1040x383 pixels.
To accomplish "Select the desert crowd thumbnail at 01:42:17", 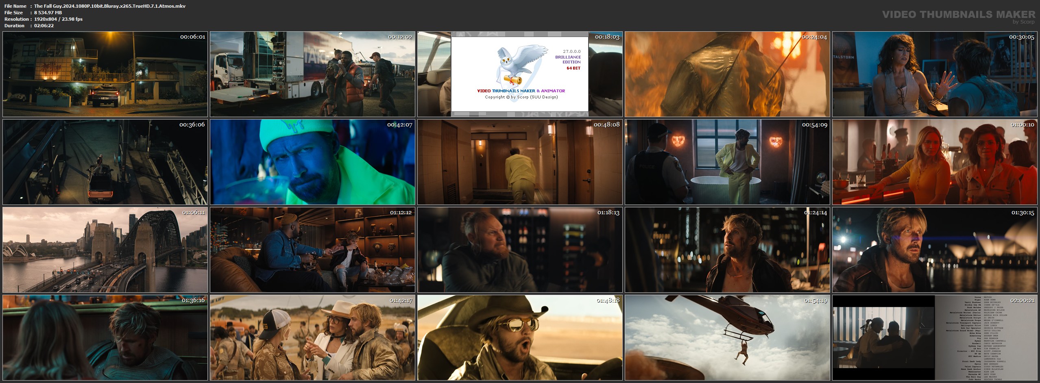I will (312, 337).
